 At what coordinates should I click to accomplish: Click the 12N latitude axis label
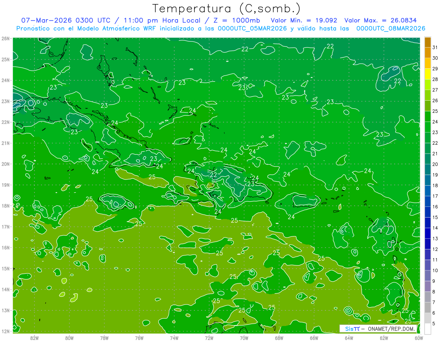click(x=6, y=331)
